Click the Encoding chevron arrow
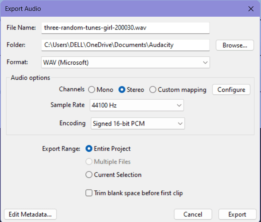The width and height of the screenshot is (261, 222). (180, 124)
